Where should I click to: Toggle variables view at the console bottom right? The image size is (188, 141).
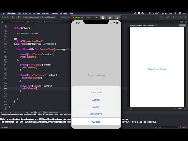(x=184, y=127)
